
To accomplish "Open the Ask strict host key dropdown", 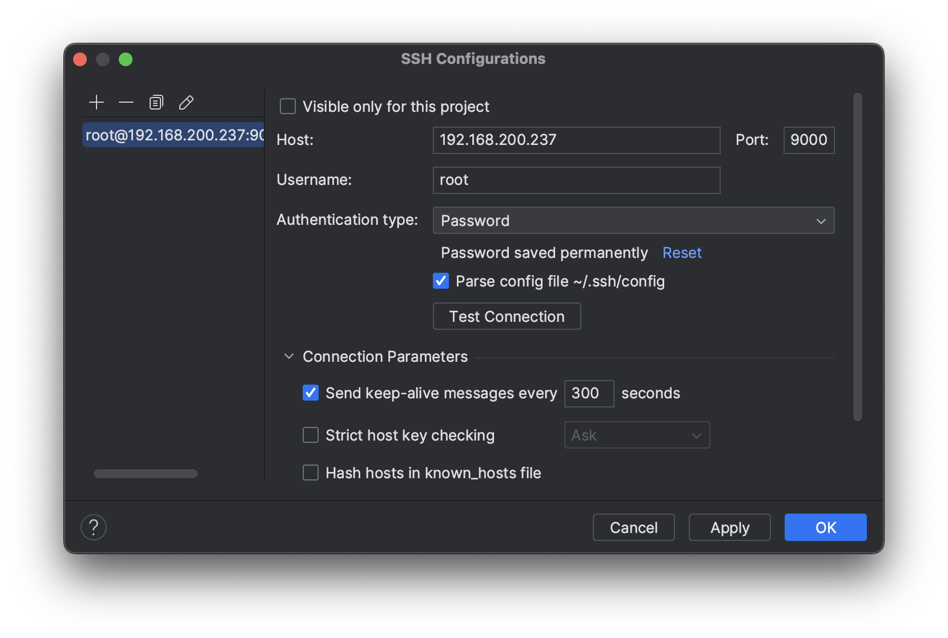I will pyautogui.click(x=637, y=435).
